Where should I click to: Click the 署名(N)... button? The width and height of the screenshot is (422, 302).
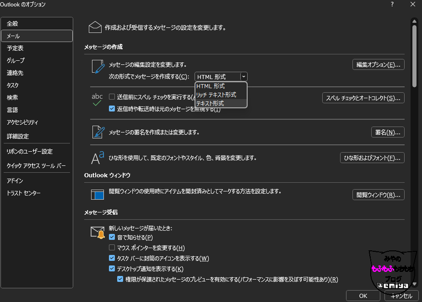[387, 132]
